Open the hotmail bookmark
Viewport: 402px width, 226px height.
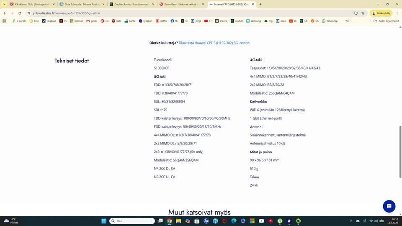click(76, 21)
